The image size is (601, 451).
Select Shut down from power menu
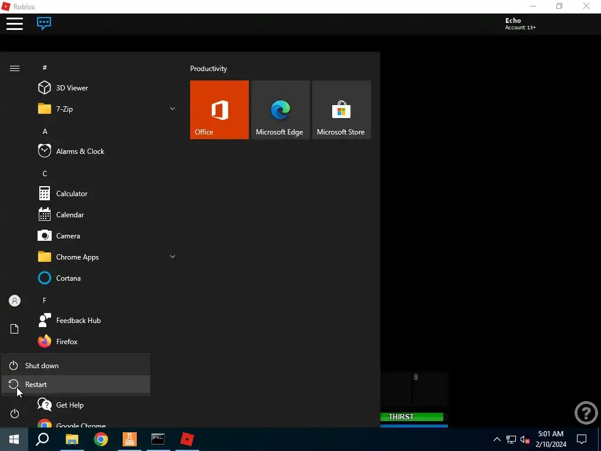coord(76,365)
